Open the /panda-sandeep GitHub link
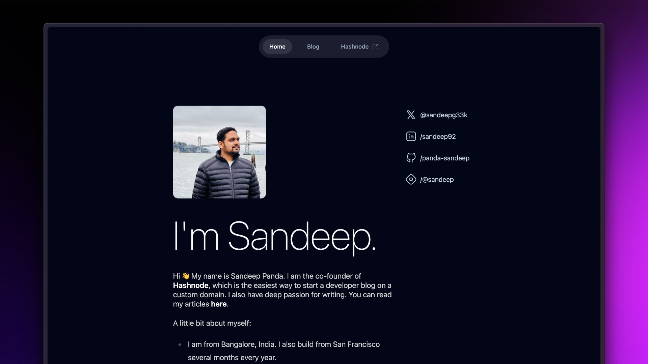 tap(444, 158)
